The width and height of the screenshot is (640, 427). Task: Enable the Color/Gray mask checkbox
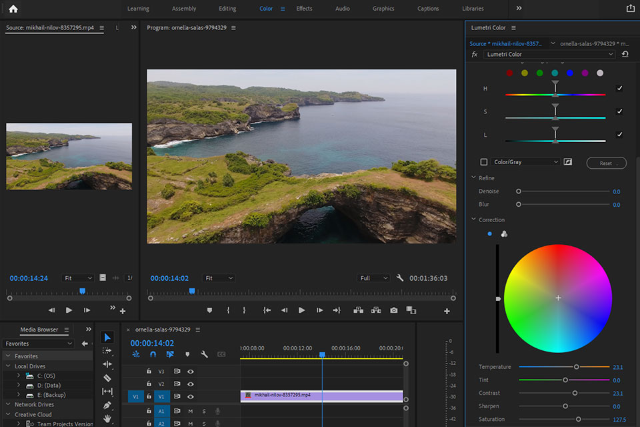pos(484,162)
